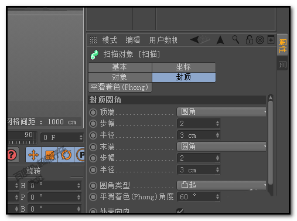Click the target mode circle icon
Image resolution: width=297 pixels, height=221 pixels.
click(x=260, y=40)
